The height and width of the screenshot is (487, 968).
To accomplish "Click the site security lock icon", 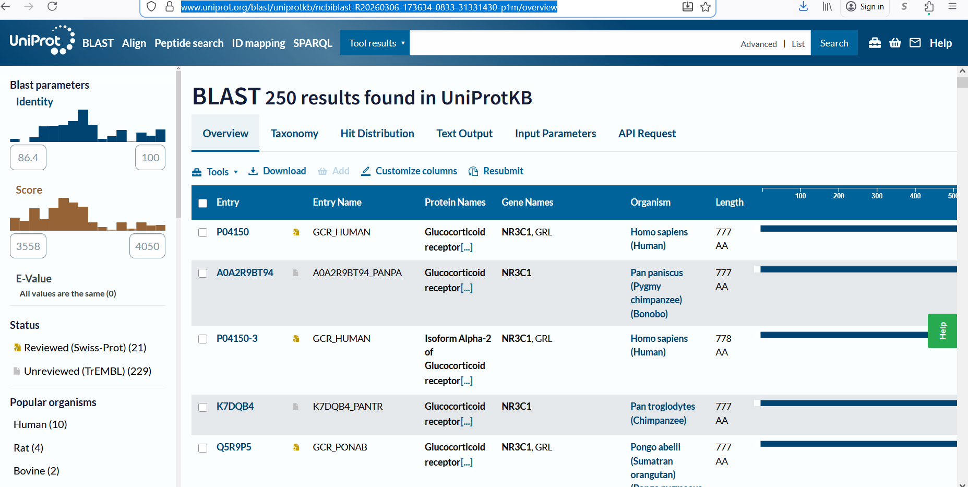I will click(x=170, y=7).
